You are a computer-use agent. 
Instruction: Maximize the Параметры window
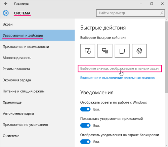[x=152, y=4]
